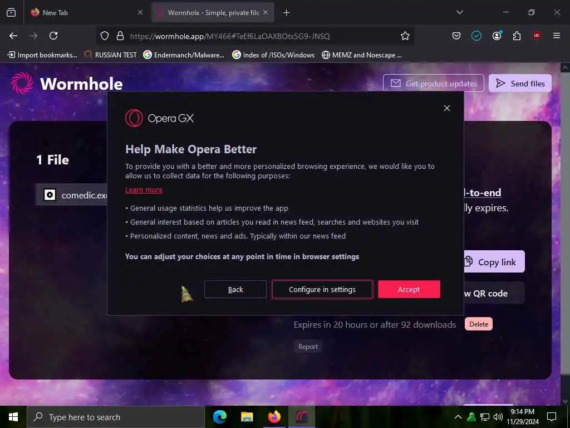The image size is (570, 428).
Task: Open the extensions puzzle icon
Action: pyautogui.click(x=517, y=36)
